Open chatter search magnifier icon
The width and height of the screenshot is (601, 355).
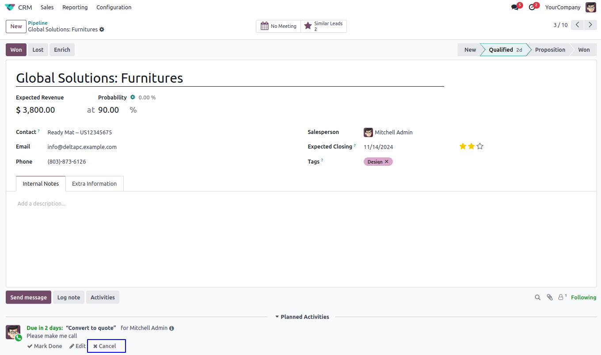[537, 298]
